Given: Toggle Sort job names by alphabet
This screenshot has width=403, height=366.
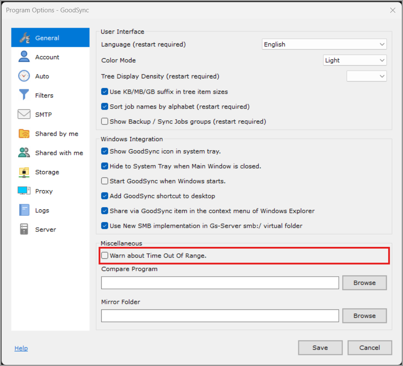Looking at the screenshot, I should point(105,106).
